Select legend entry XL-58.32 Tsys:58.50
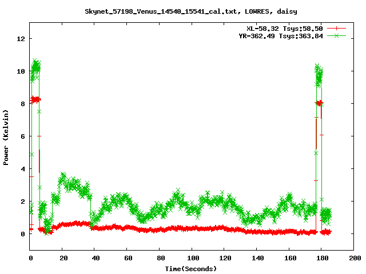The width and height of the screenshot is (366, 274). [x=285, y=29]
